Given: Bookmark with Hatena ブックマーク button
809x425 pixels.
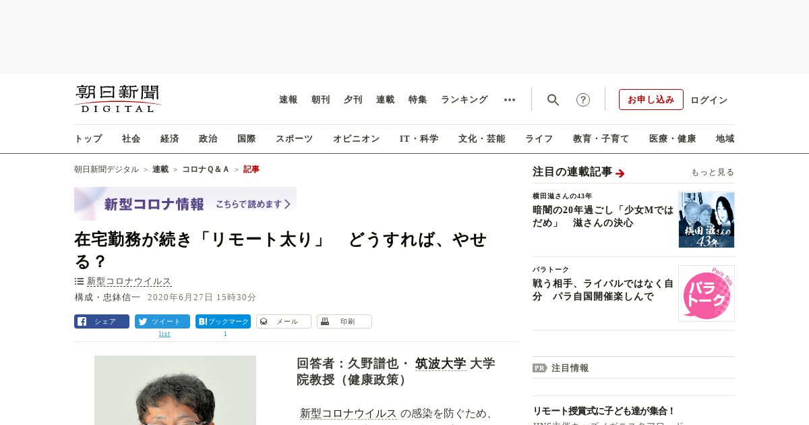Looking at the screenshot, I should pos(223,321).
